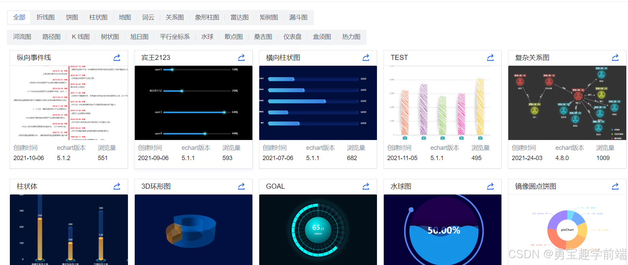The image size is (628, 265).
Task: Open the 水球图 50.00% preview
Action: [442, 230]
